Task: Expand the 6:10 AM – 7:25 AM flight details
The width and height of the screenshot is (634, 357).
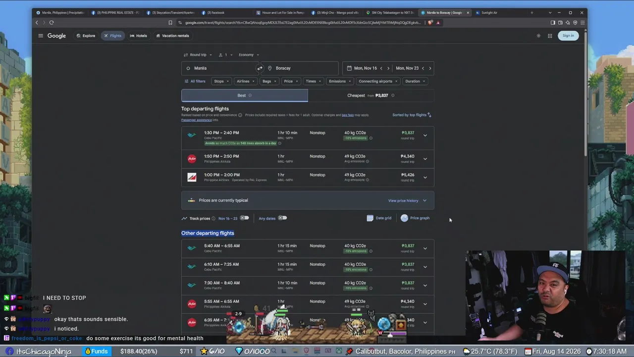Action: [x=425, y=267]
